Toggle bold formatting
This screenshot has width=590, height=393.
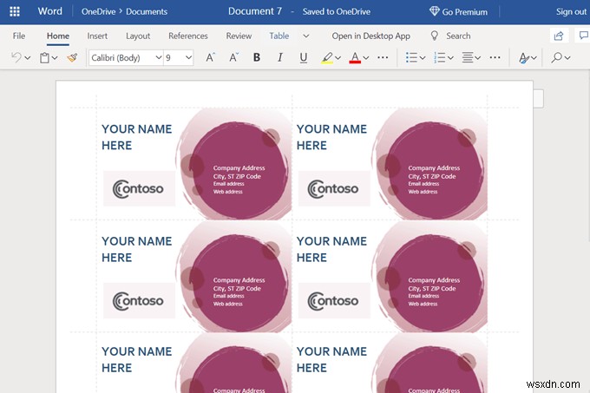click(256, 58)
